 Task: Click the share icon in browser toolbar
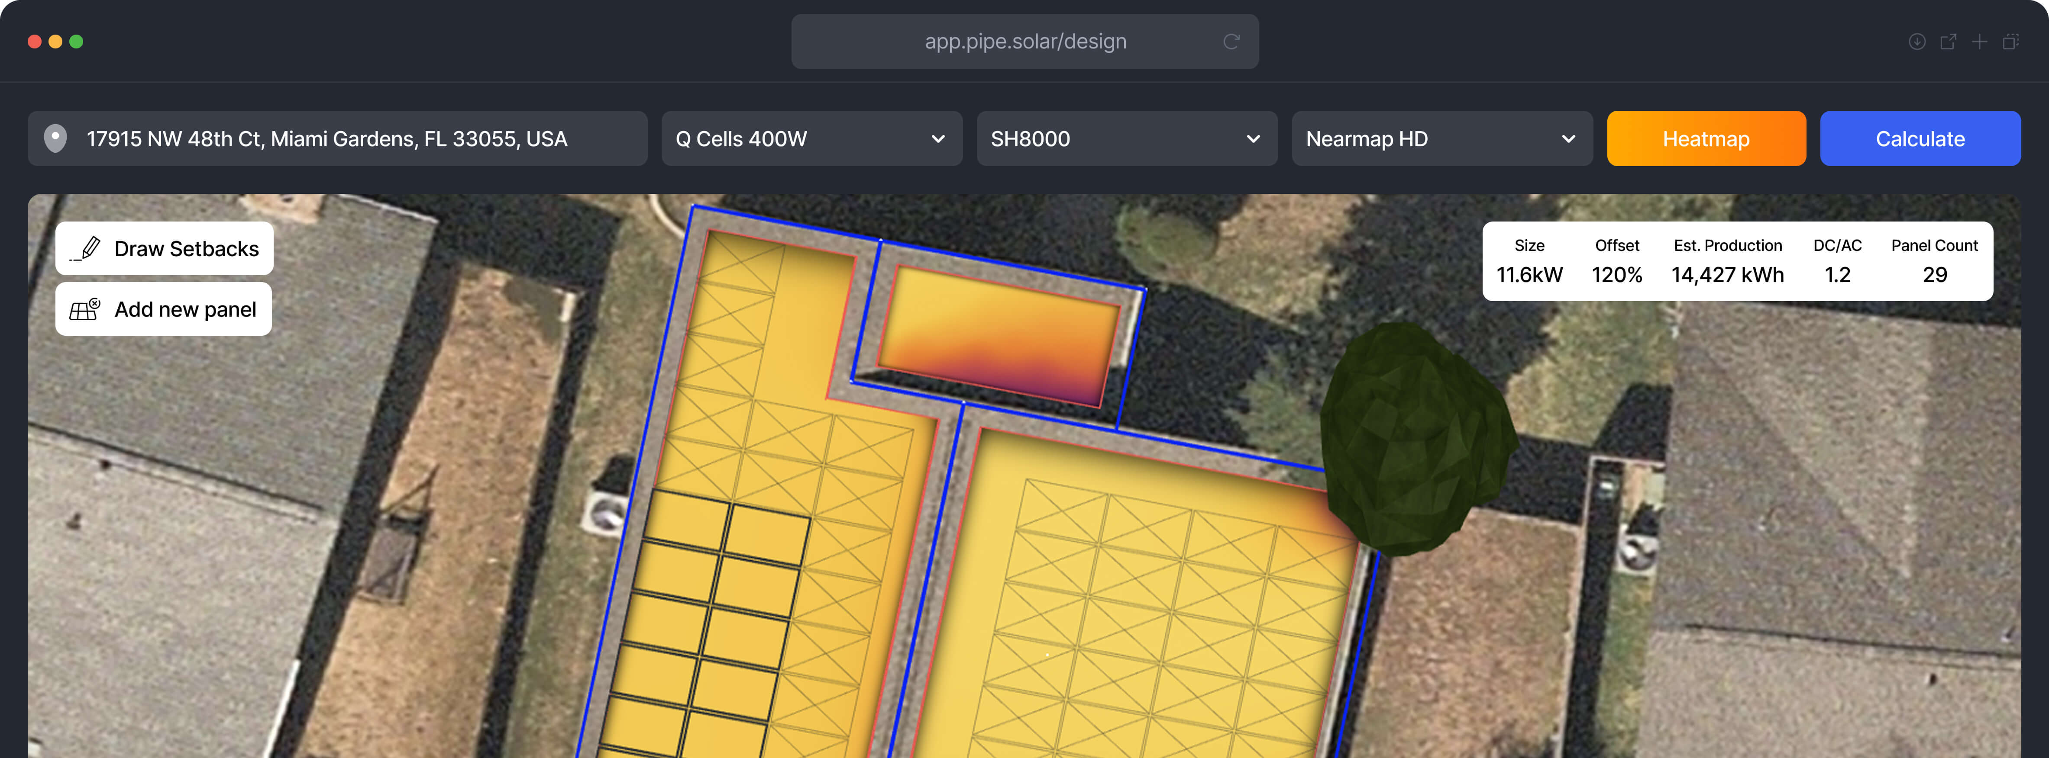pos(1948,41)
